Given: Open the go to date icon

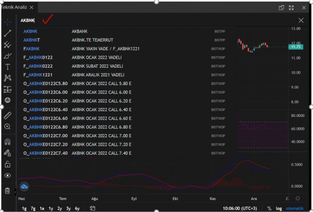Looking at the screenshot, I should 92,208.
